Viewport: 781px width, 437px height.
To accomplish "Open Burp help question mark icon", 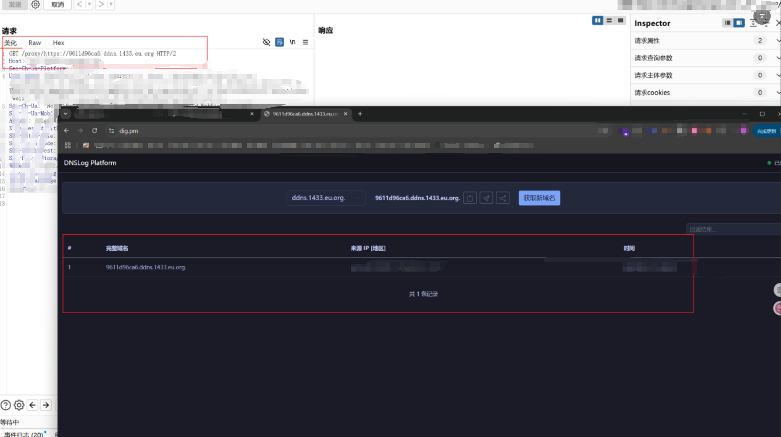I will pyautogui.click(x=6, y=405).
